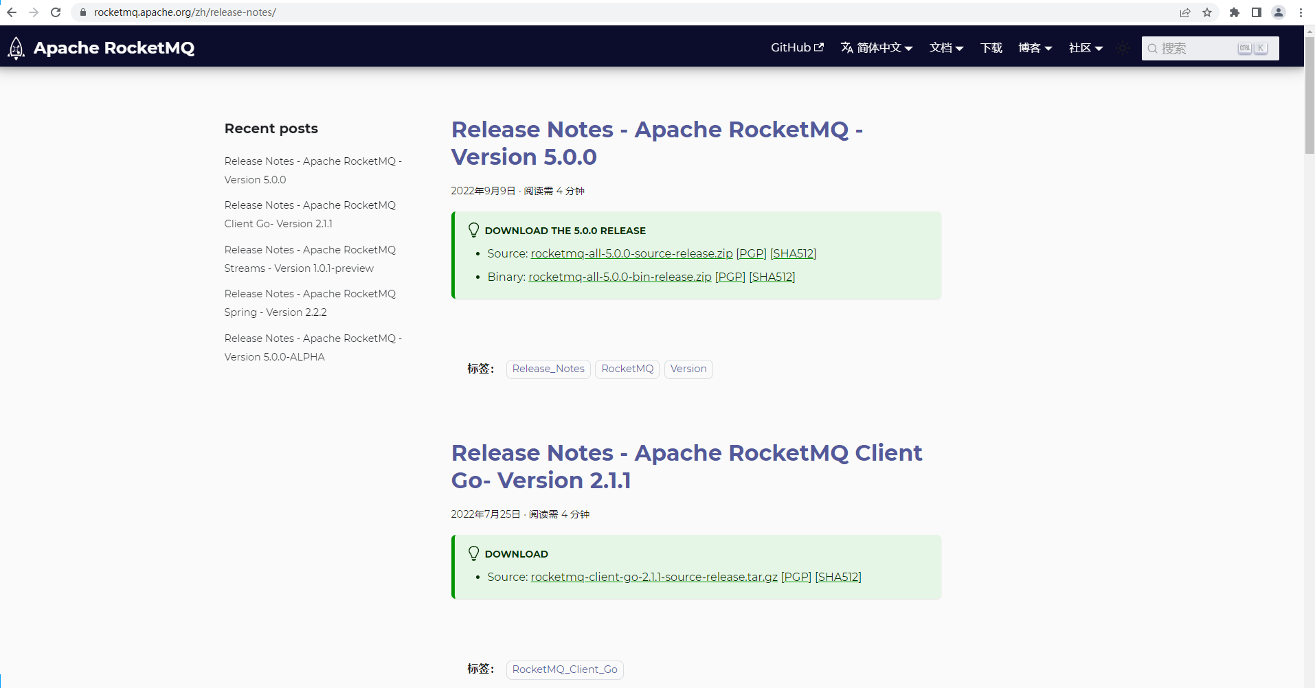Click the GitHub external link icon
Image resolution: width=1315 pixels, height=688 pixels.
819,47
